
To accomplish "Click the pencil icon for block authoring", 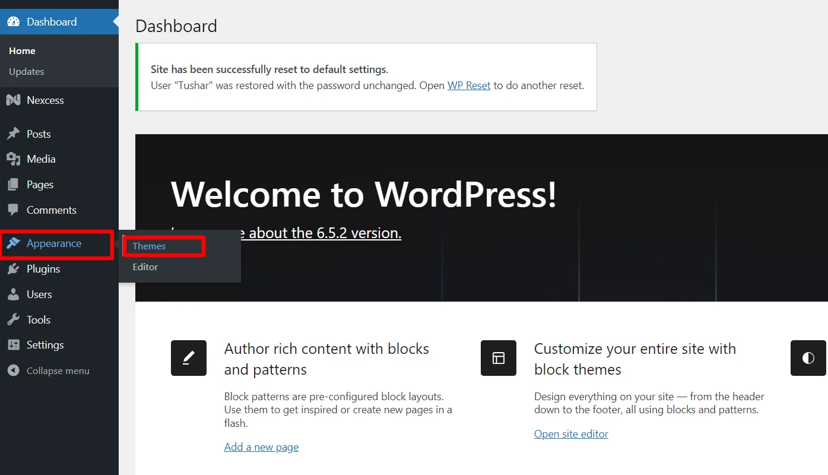I will tap(188, 358).
